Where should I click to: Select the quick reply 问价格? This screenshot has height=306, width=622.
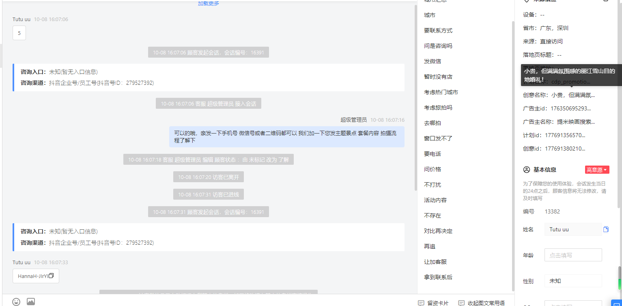tap(433, 169)
